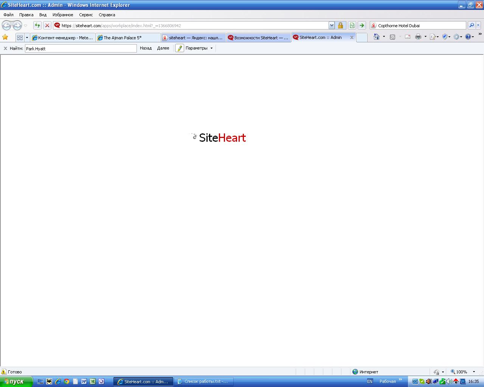Open the Параметры dropdown in find bar
The image size is (484, 387).
click(x=199, y=48)
